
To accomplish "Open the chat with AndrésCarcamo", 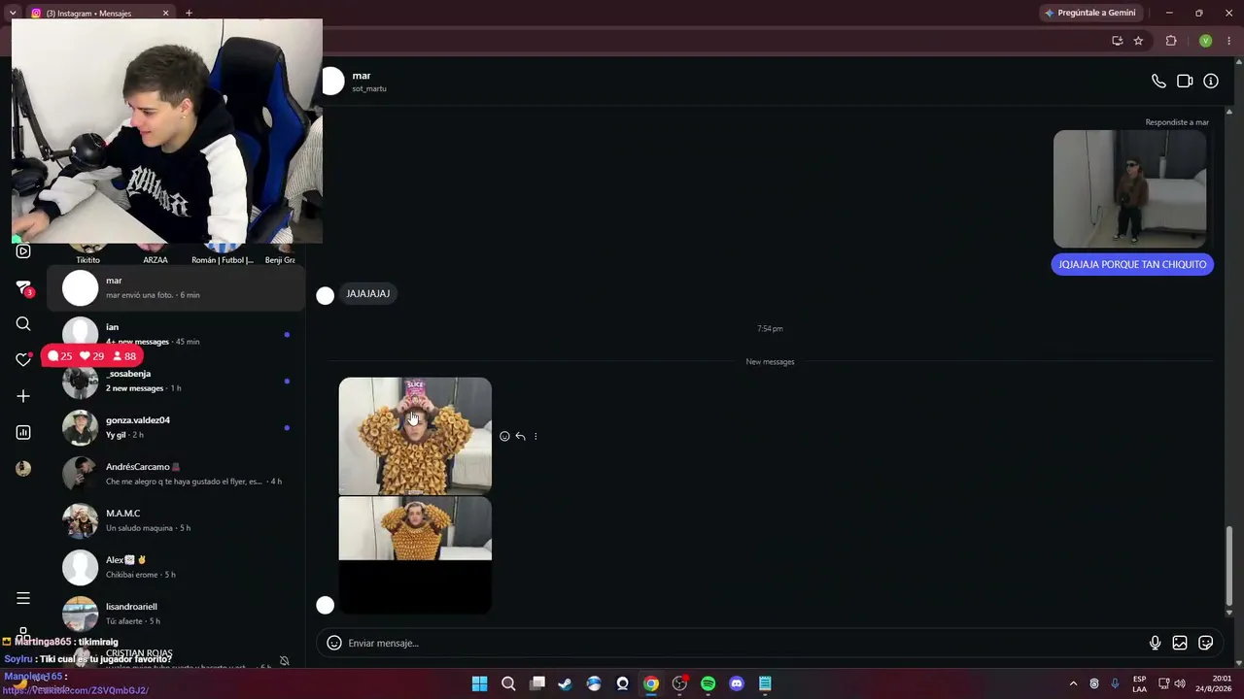I will 176,474.
